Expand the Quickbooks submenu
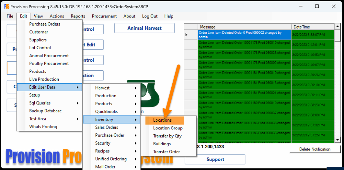The height and width of the screenshot is (170, 344). click(x=111, y=112)
